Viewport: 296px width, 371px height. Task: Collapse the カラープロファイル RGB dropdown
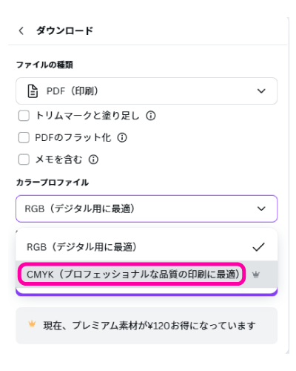click(x=147, y=209)
